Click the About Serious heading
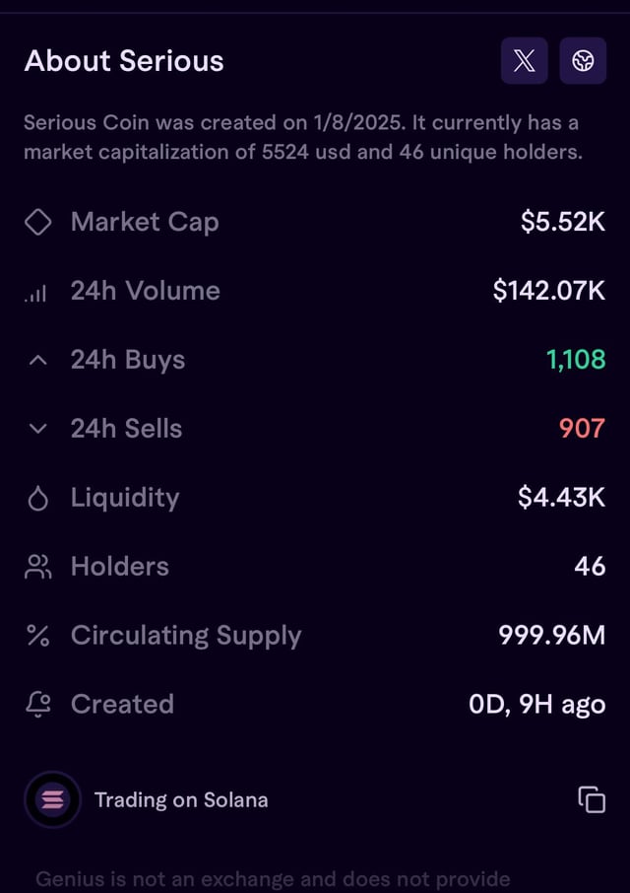Viewport: 630px width, 893px height. coord(124,61)
